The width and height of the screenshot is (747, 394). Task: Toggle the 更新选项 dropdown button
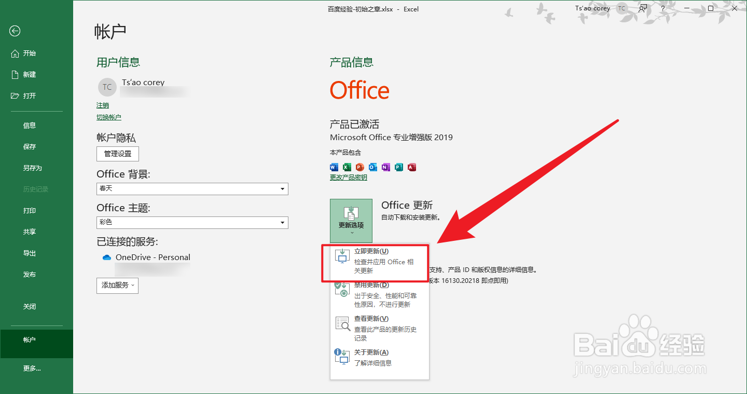pos(351,221)
